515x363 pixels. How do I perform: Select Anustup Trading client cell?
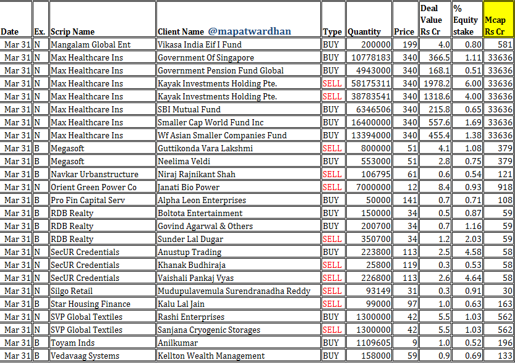(239, 252)
